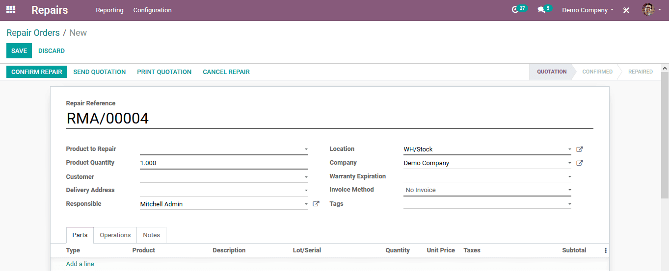Open the developer tools wrench icon
669x271 pixels.
click(626, 10)
